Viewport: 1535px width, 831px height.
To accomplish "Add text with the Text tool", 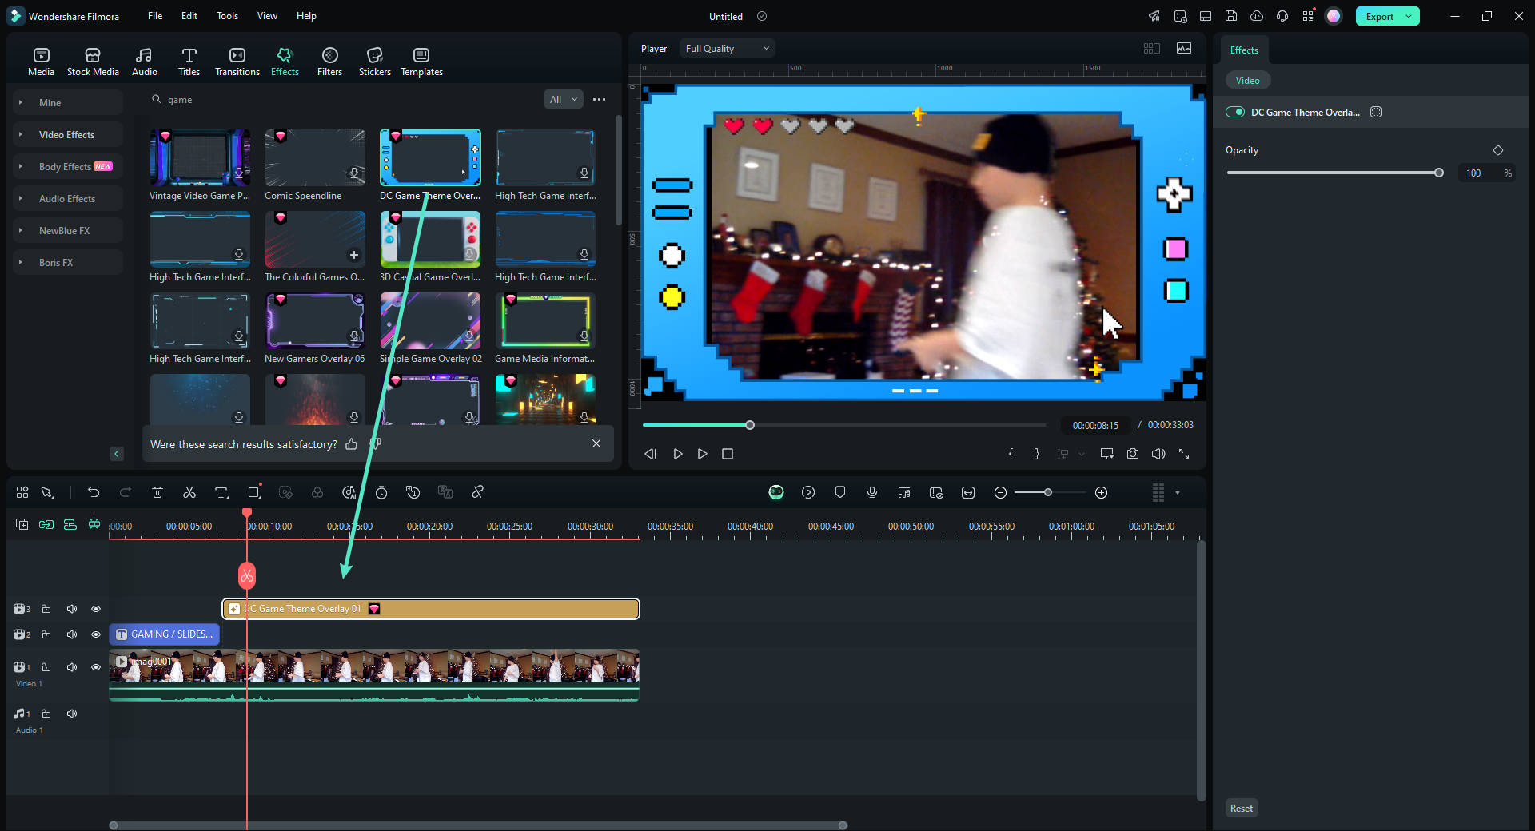I will click(x=221, y=492).
